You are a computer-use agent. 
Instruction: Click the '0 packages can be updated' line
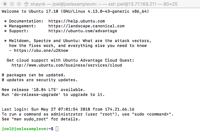[33, 75]
